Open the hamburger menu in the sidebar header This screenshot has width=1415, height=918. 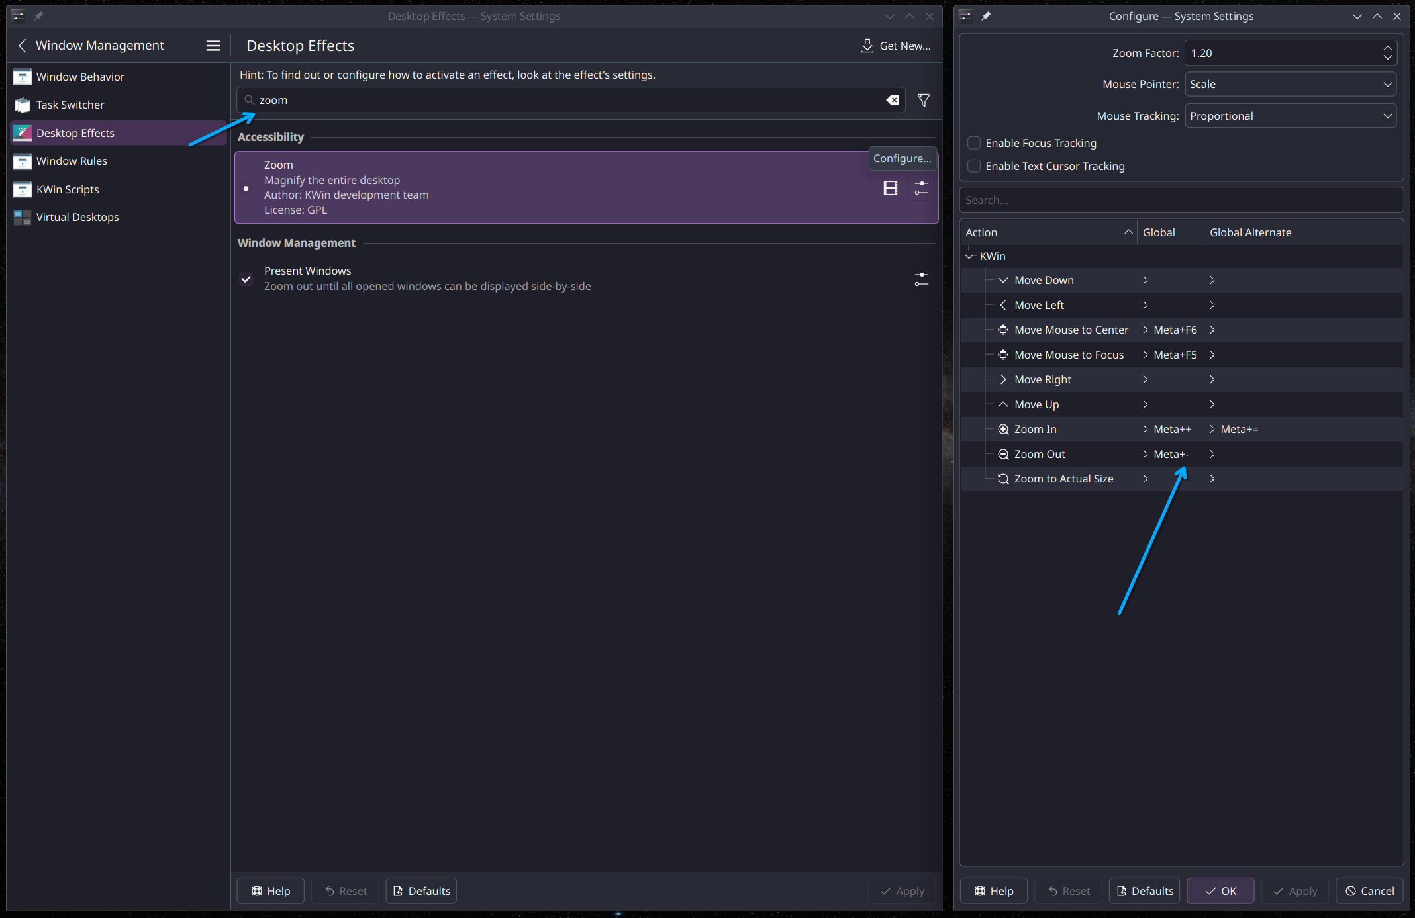[x=213, y=46]
